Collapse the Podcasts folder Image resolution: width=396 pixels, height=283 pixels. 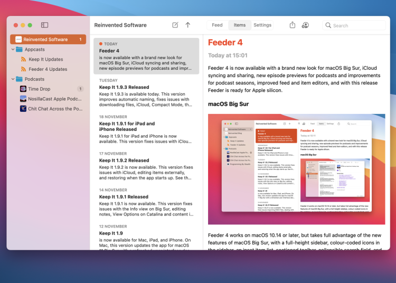pos(13,79)
